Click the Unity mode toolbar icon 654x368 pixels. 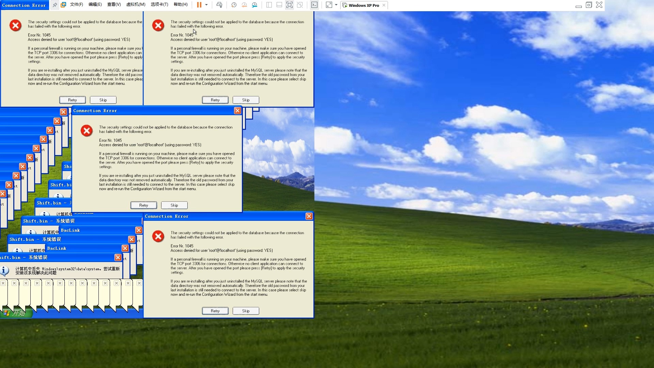click(x=300, y=5)
